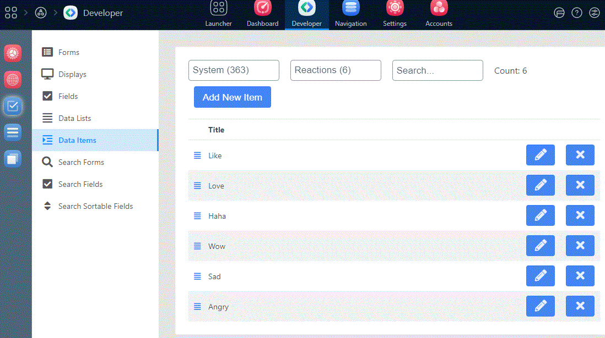Click the sliders icon in top right corner

(594, 13)
